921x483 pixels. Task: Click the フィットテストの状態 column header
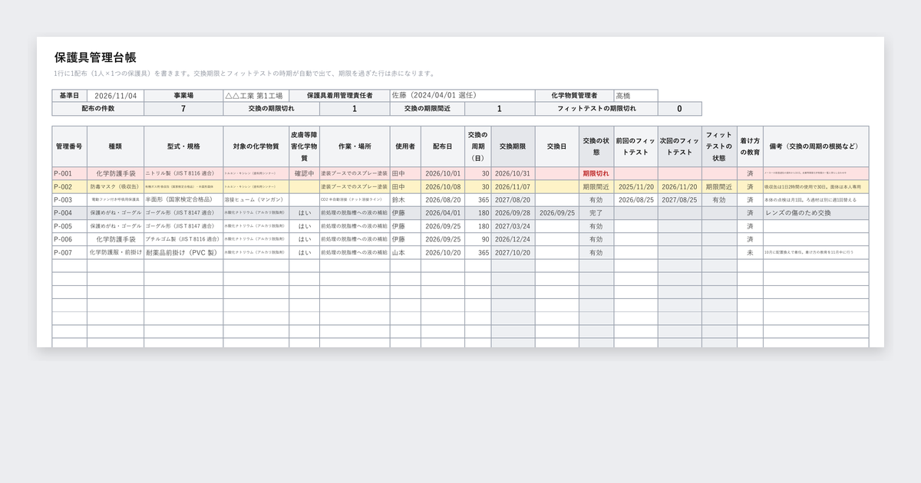tap(719, 146)
